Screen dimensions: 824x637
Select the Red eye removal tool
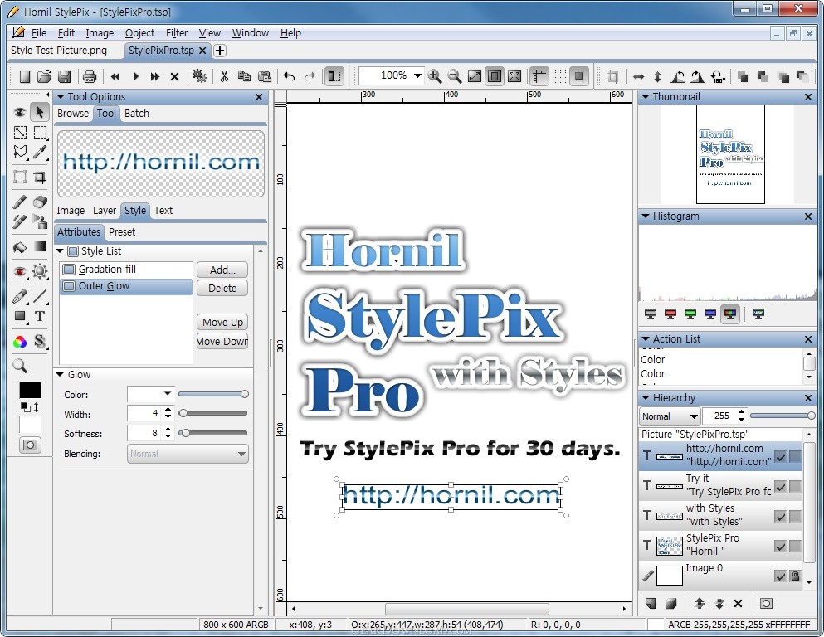[x=19, y=271]
